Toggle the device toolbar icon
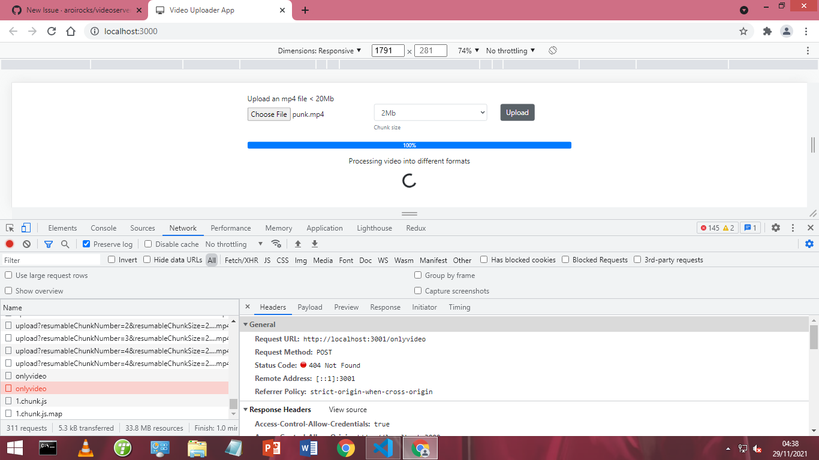819x460 pixels. pos(26,228)
